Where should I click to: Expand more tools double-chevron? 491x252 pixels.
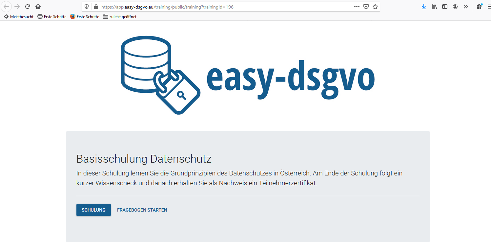coord(466,7)
